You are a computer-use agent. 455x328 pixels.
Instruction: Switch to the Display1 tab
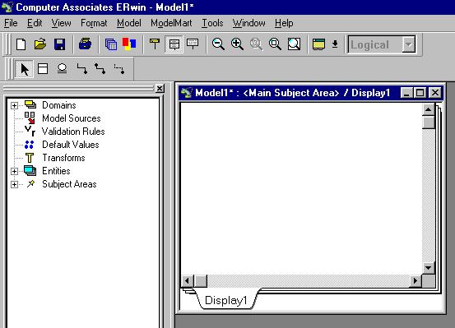225,300
